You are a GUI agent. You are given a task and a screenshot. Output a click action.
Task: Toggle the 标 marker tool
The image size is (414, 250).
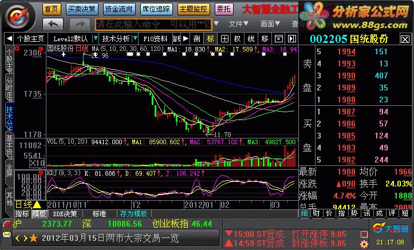click(x=210, y=39)
